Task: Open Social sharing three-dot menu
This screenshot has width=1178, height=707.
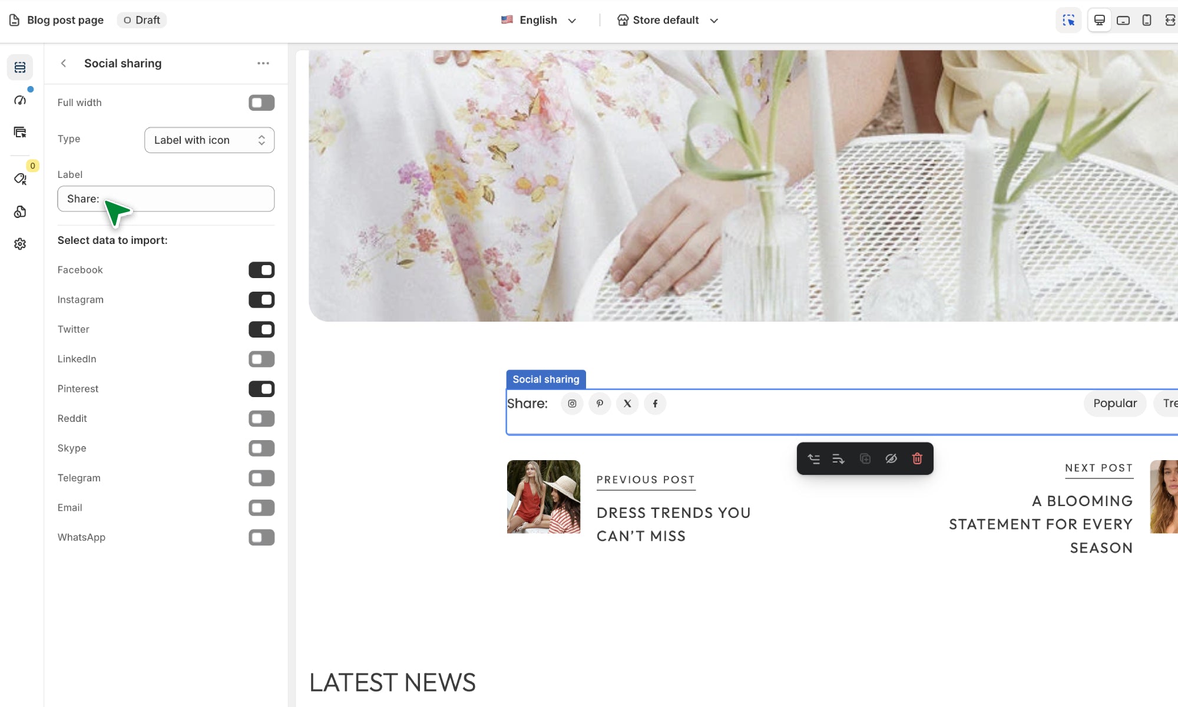Action: click(x=263, y=63)
